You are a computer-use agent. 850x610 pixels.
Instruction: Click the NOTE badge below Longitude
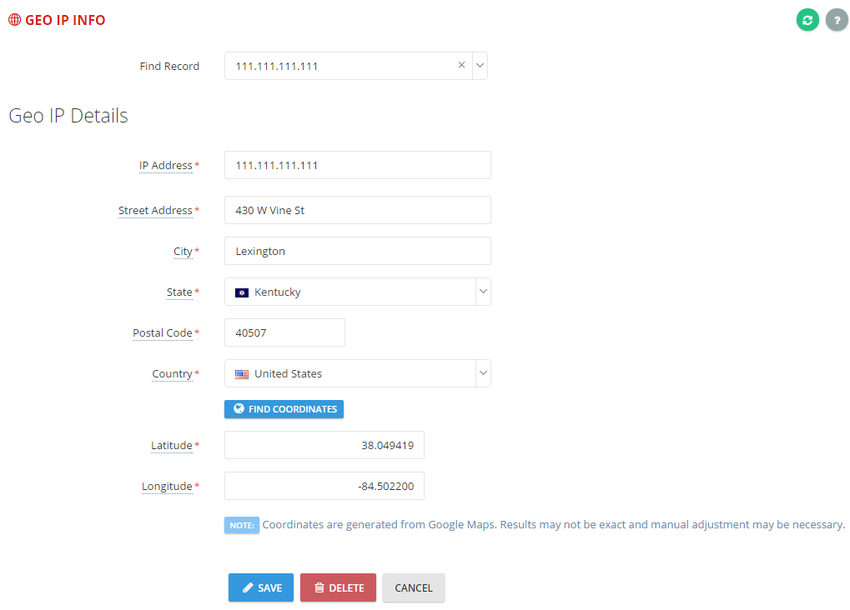[241, 525]
